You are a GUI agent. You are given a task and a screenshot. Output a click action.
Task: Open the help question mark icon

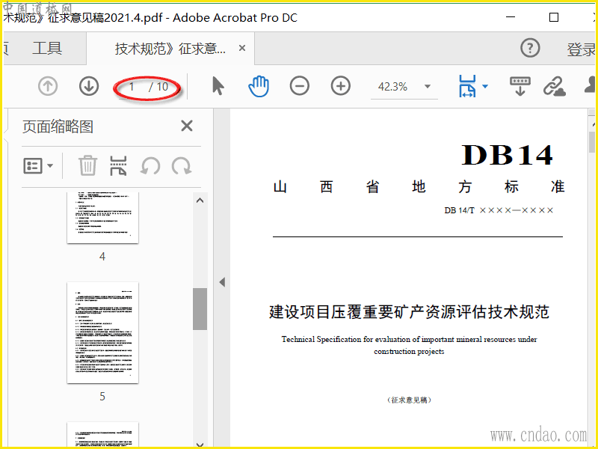[x=530, y=48]
